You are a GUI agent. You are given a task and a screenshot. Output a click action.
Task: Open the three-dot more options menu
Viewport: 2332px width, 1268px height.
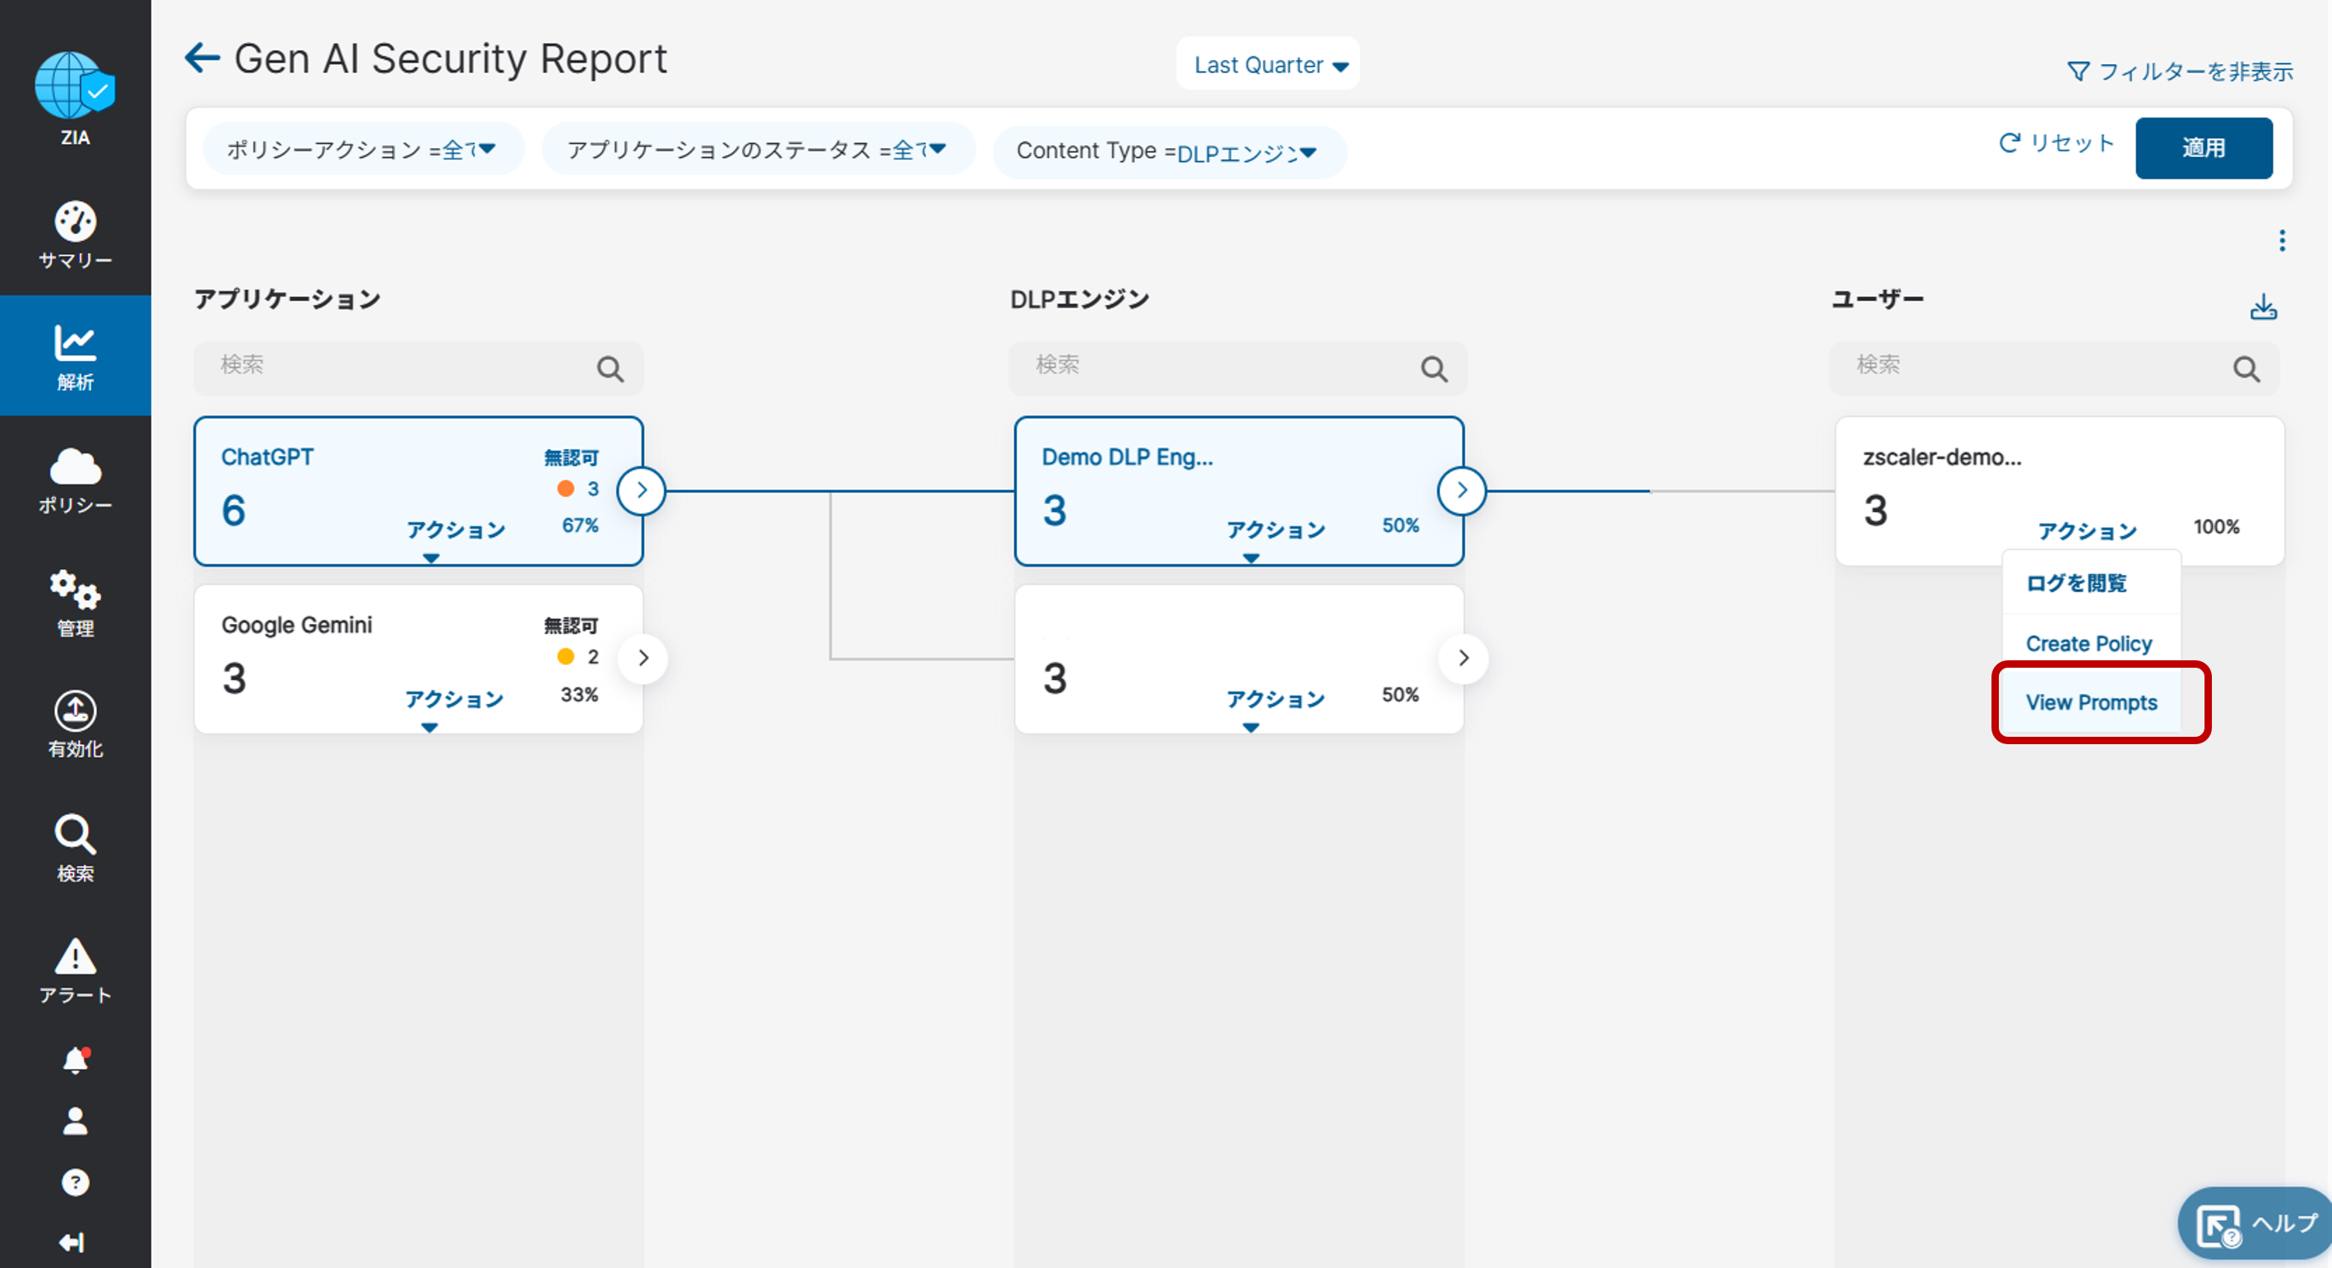pos(2281,240)
